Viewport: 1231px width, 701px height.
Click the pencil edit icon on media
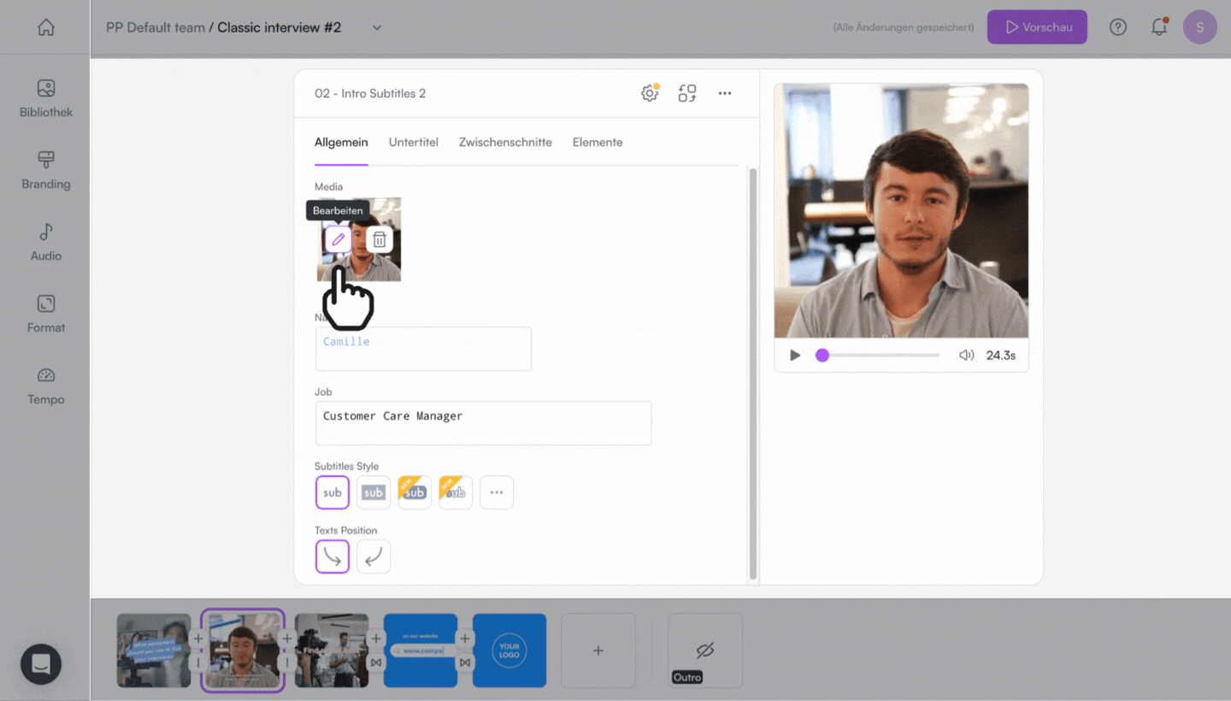point(338,240)
